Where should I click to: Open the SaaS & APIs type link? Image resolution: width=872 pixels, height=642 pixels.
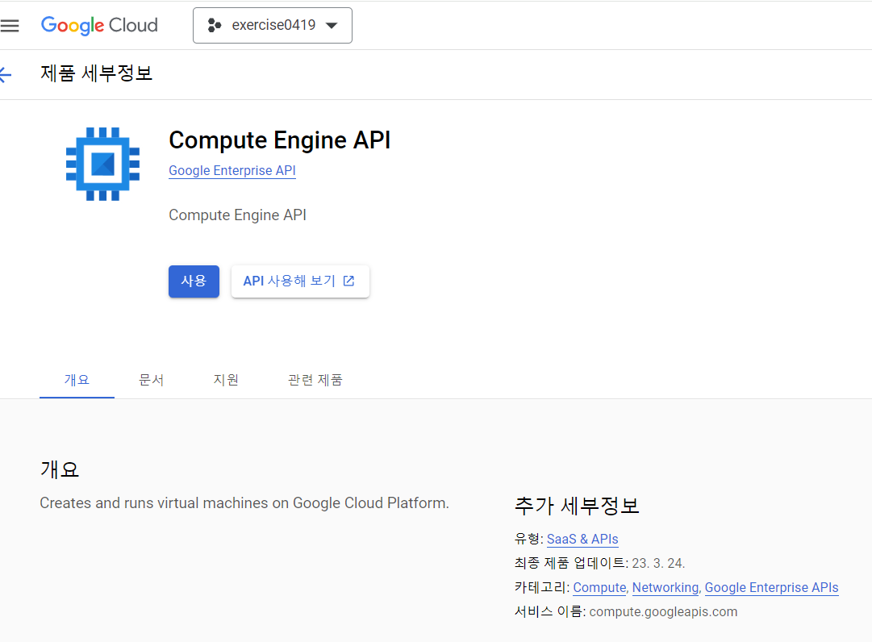[x=582, y=540]
